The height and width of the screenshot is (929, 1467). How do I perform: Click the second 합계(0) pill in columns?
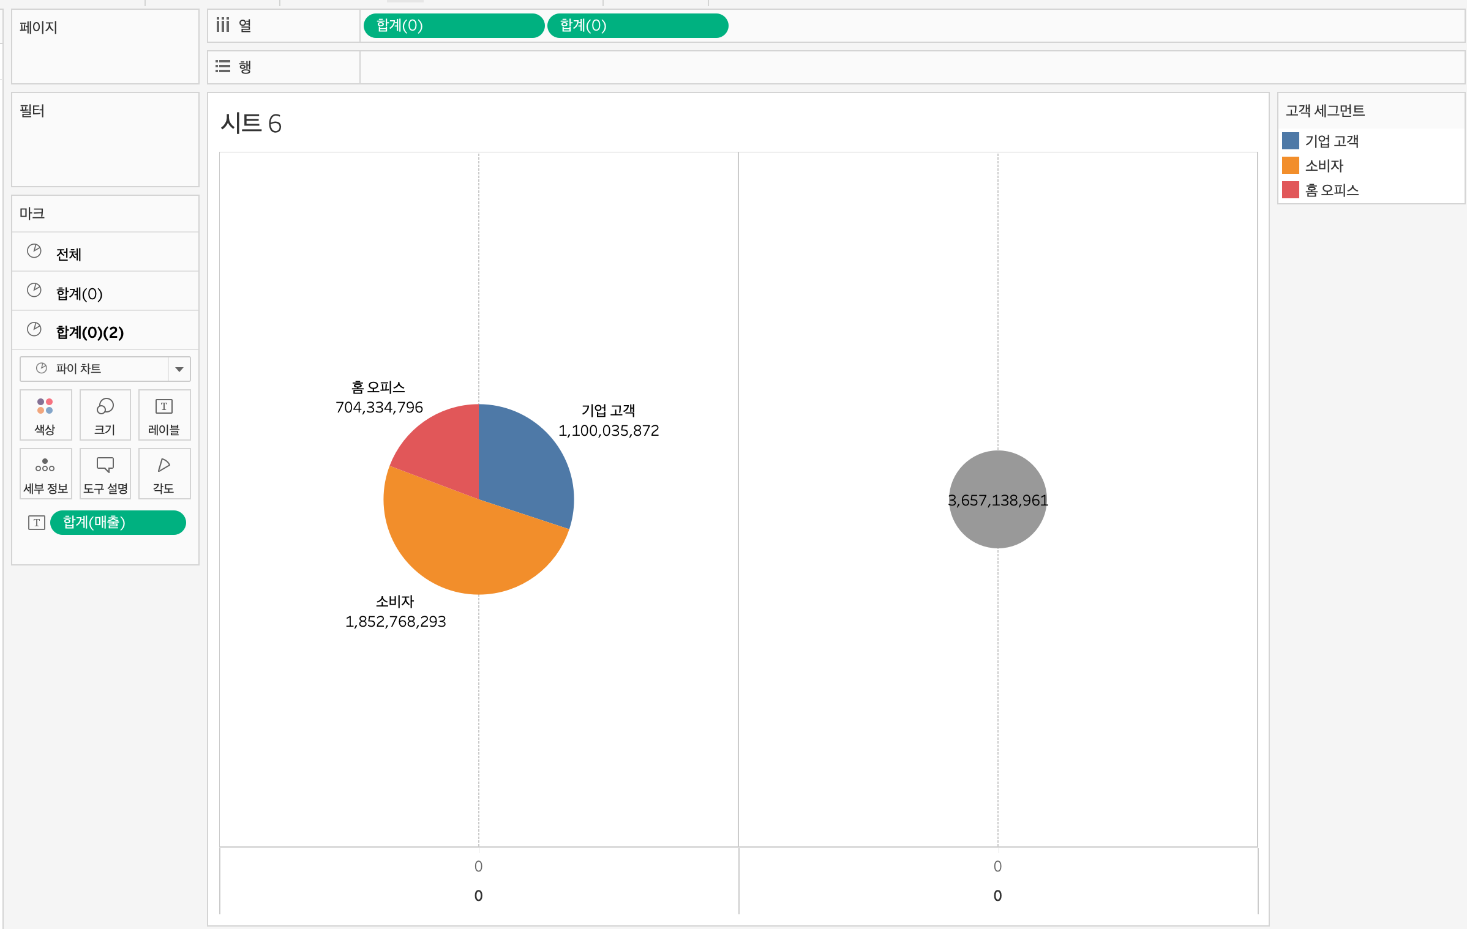pyautogui.click(x=637, y=26)
